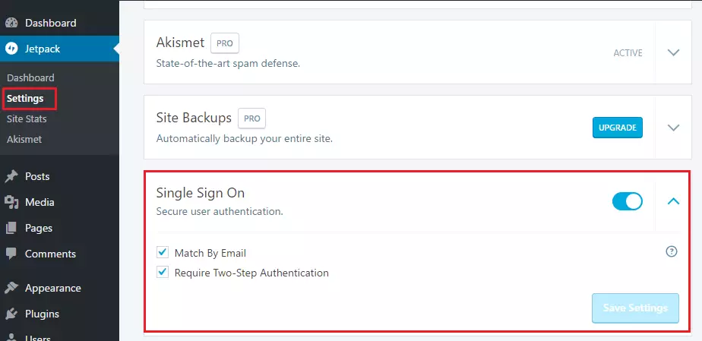Screen dimensions: 702x341
Task: Click the Dashboard gauge icon
Action: click(x=11, y=23)
